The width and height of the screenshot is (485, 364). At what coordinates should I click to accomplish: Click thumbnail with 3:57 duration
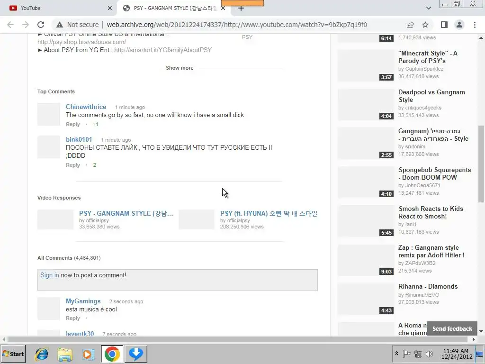point(366,65)
